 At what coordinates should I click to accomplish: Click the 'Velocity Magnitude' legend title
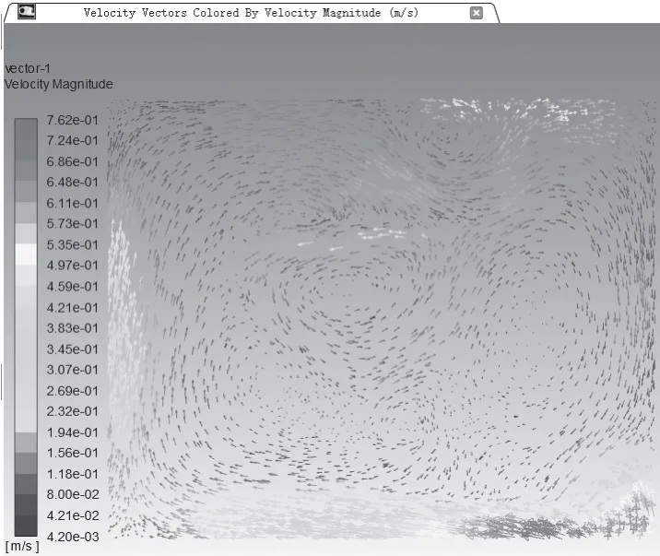(58, 84)
